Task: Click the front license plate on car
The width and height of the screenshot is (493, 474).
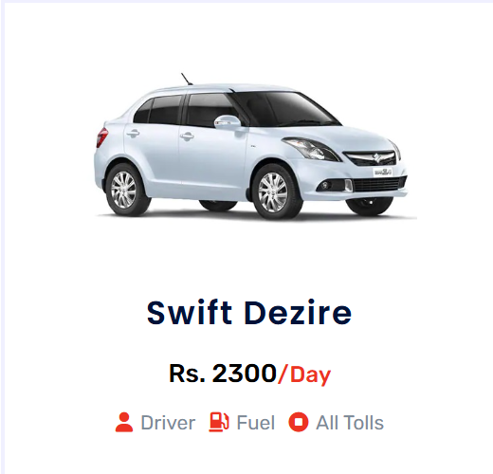Action: 383,173
